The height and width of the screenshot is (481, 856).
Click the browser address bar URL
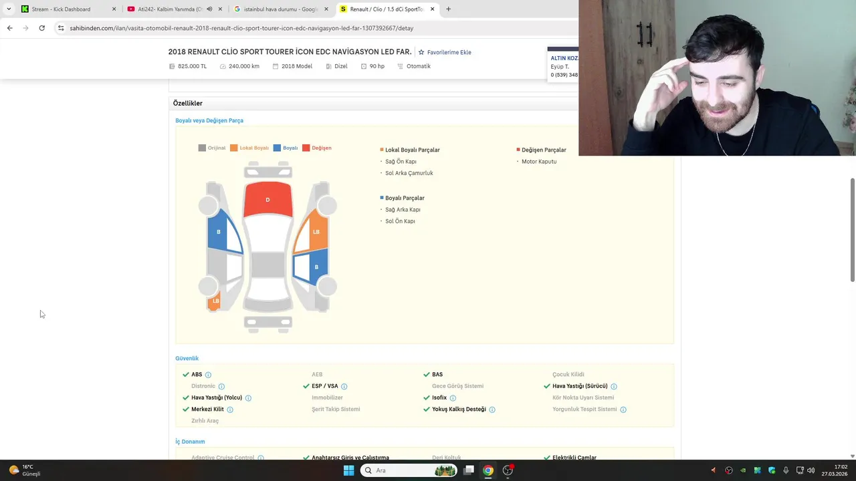pos(241,28)
